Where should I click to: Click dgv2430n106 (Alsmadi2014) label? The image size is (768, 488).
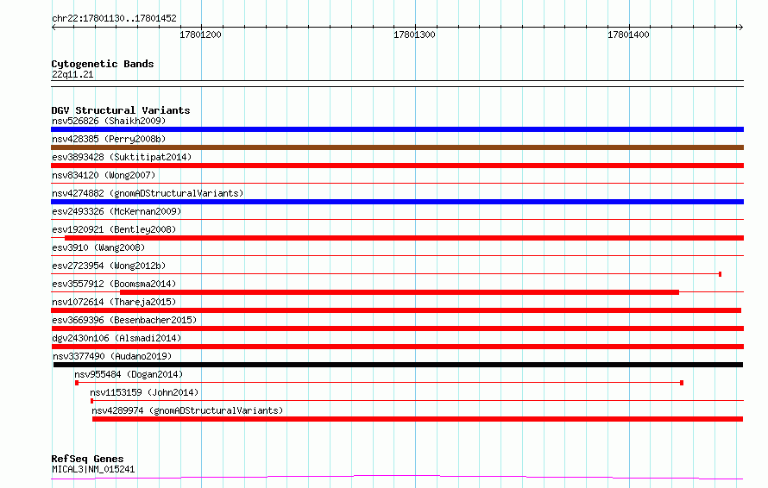[x=116, y=338]
